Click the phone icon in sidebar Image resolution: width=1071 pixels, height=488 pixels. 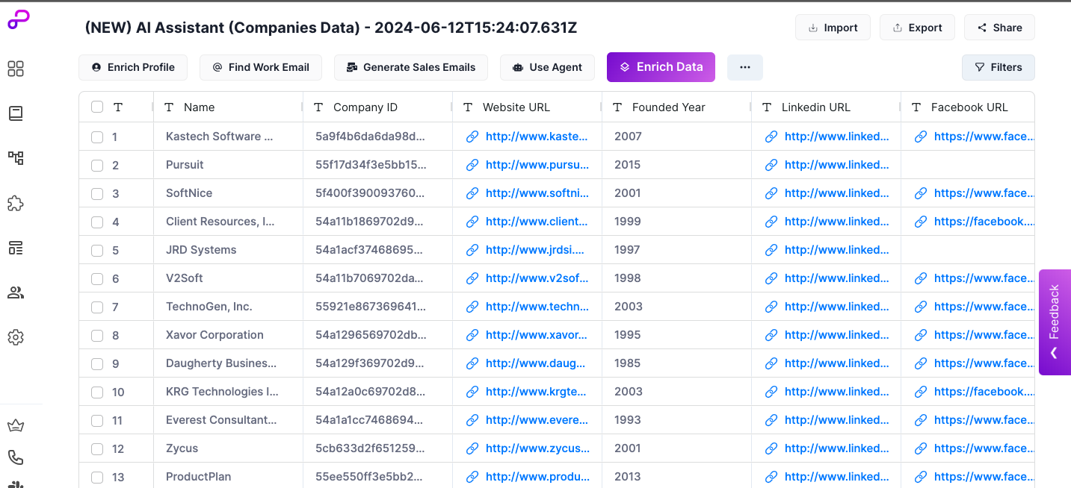[x=16, y=457]
